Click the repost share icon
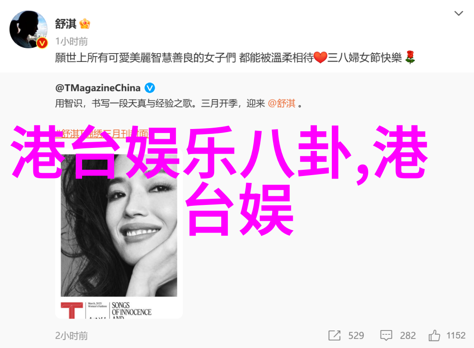Screen dimensions: 474x348 click(334, 335)
